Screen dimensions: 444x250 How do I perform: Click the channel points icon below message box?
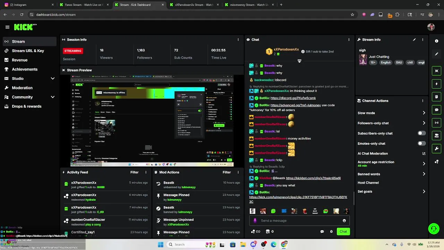[x=255, y=232]
